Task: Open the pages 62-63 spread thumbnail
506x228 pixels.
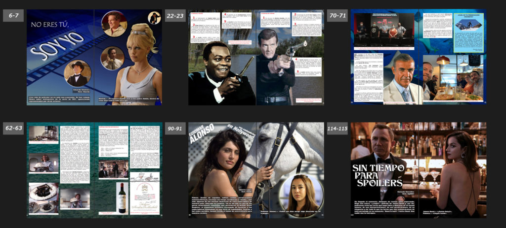Action: pyautogui.click(x=94, y=170)
